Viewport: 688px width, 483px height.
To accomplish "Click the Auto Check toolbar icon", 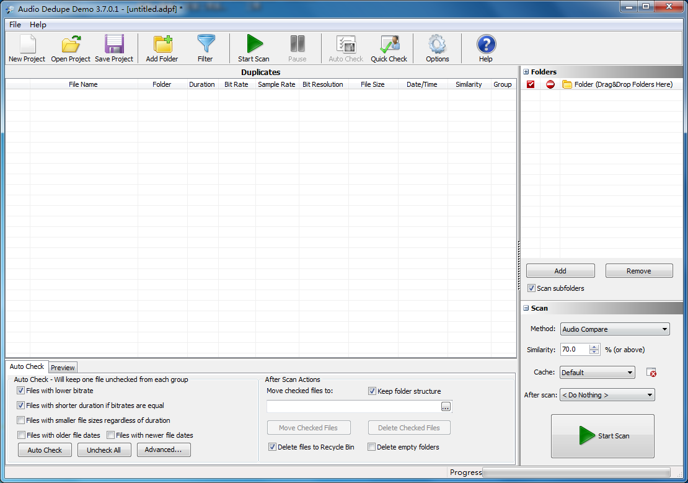I will point(346,48).
